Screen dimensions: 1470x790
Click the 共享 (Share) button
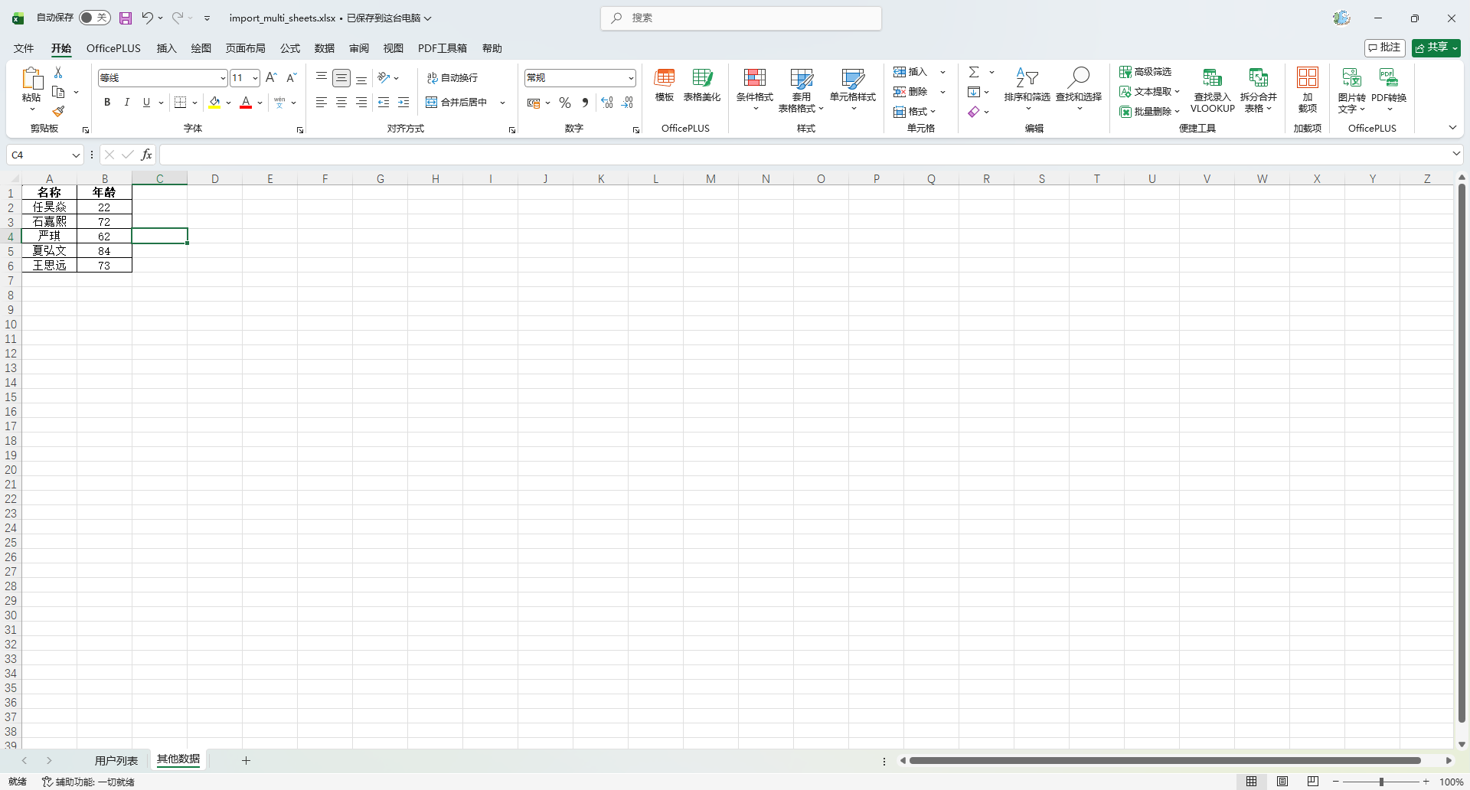(1436, 47)
